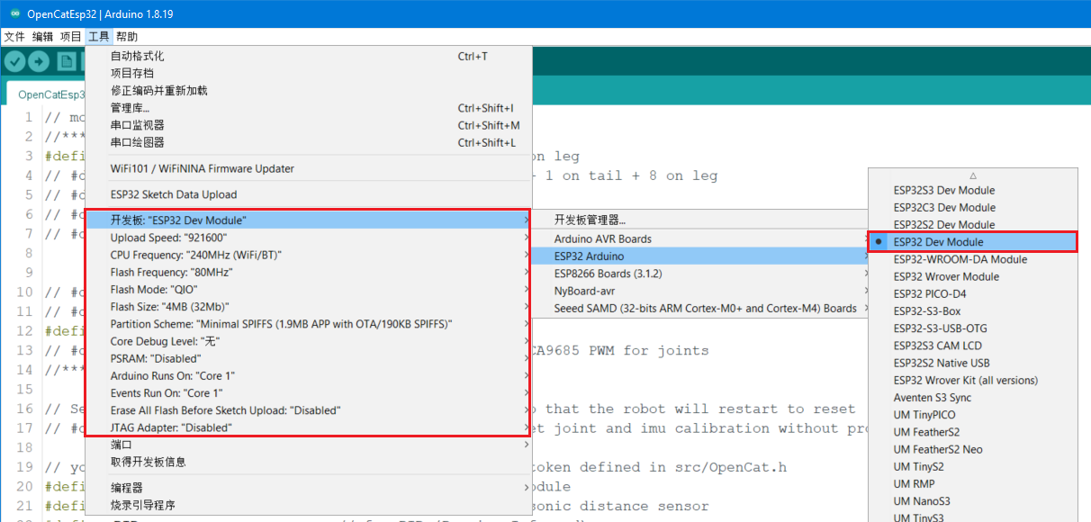
Task: Select the ESP32S2 Native USB board
Action: click(973, 363)
